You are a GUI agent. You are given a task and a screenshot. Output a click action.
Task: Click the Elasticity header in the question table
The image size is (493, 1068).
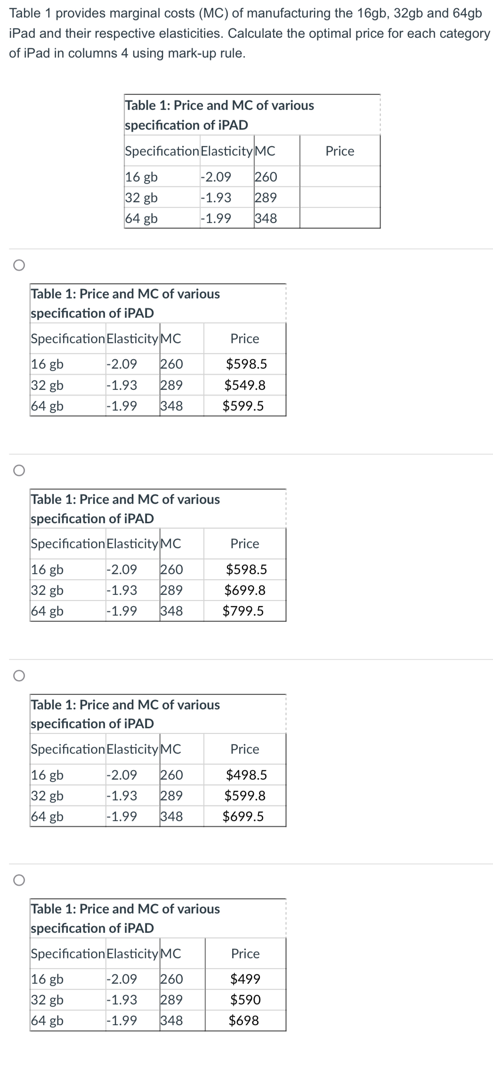pos(227,151)
